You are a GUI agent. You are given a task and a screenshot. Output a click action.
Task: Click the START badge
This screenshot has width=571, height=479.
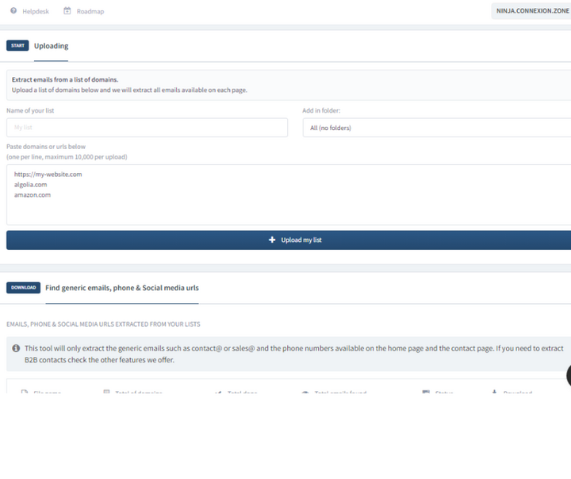[17, 46]
